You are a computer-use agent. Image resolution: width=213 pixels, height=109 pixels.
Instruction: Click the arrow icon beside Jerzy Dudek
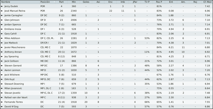pyautogui.click(x=2, y=6)
